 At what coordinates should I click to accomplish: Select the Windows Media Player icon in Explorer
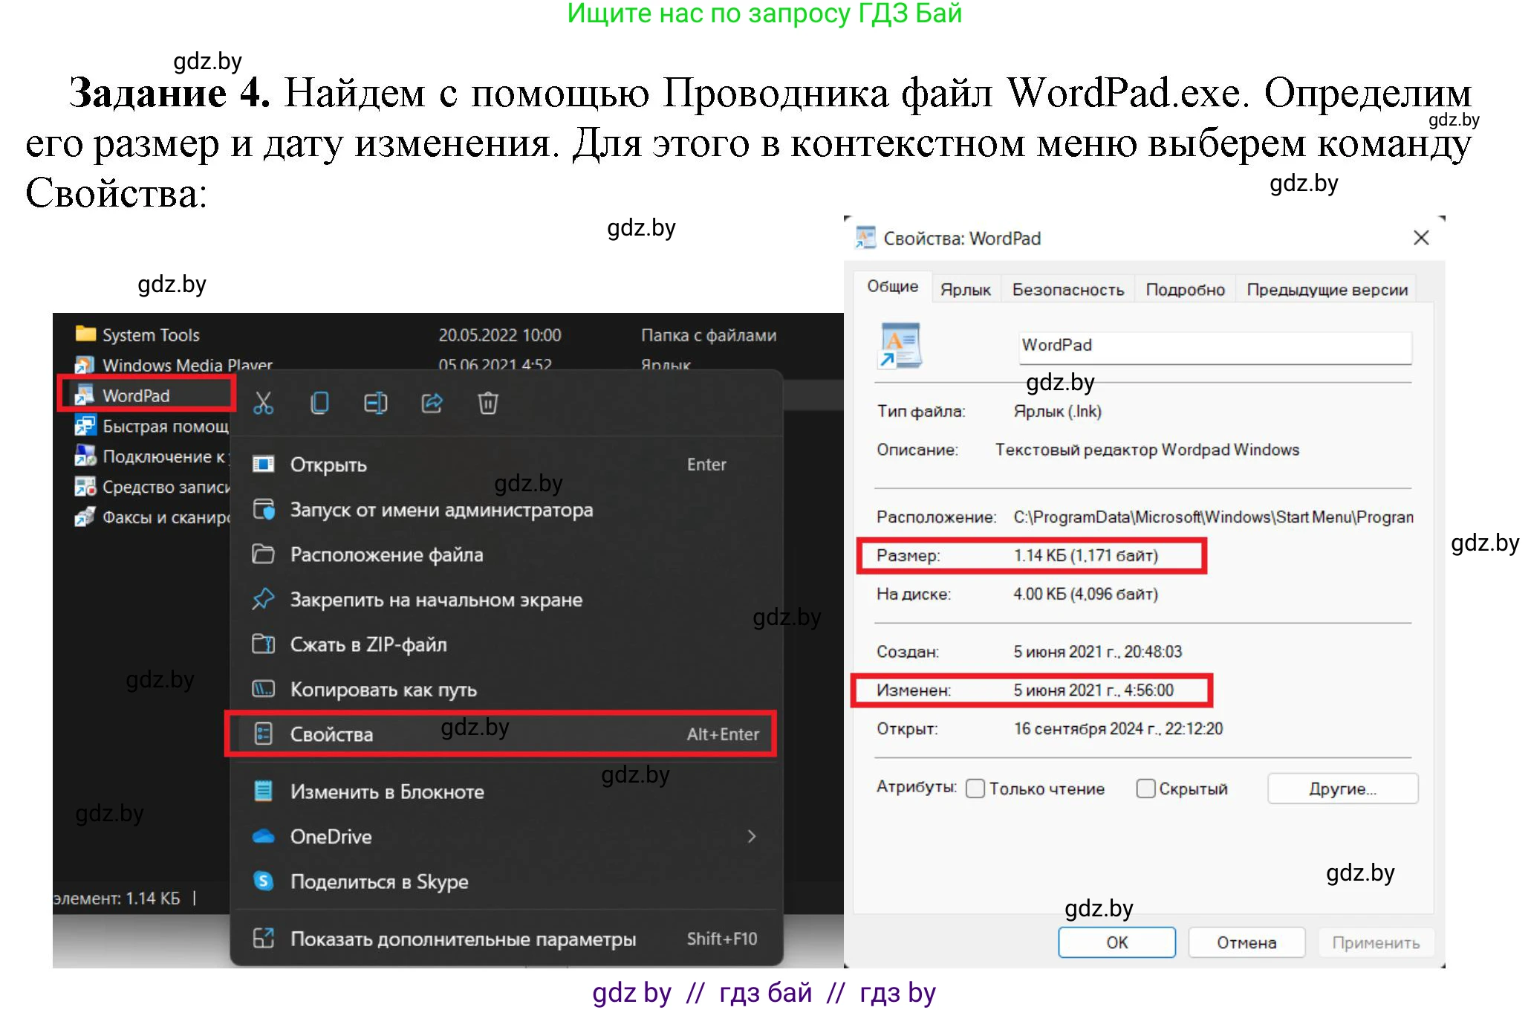(84, 365)
